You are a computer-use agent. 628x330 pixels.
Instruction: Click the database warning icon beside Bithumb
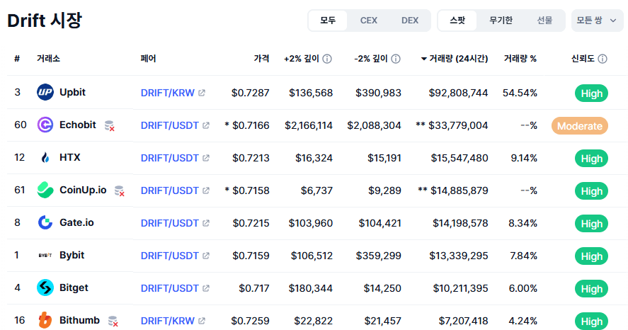click(113, 322)
